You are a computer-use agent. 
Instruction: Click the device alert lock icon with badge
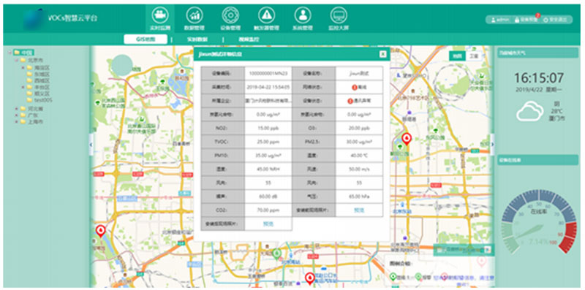(x=526, y=20)
